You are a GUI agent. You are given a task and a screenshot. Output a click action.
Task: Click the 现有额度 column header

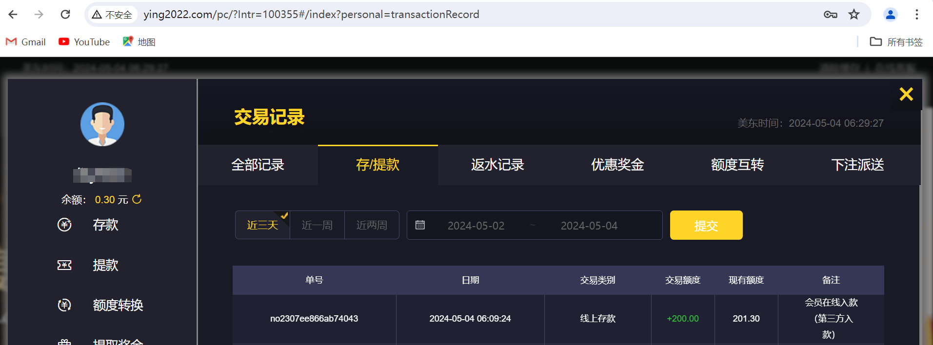(x=746, y=280)
